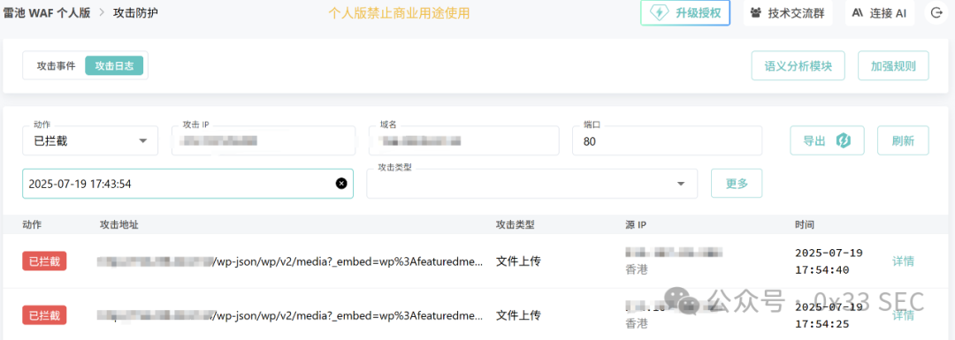Clear the date filter with the X icon
955x340 pixels.
coord(341,183)
